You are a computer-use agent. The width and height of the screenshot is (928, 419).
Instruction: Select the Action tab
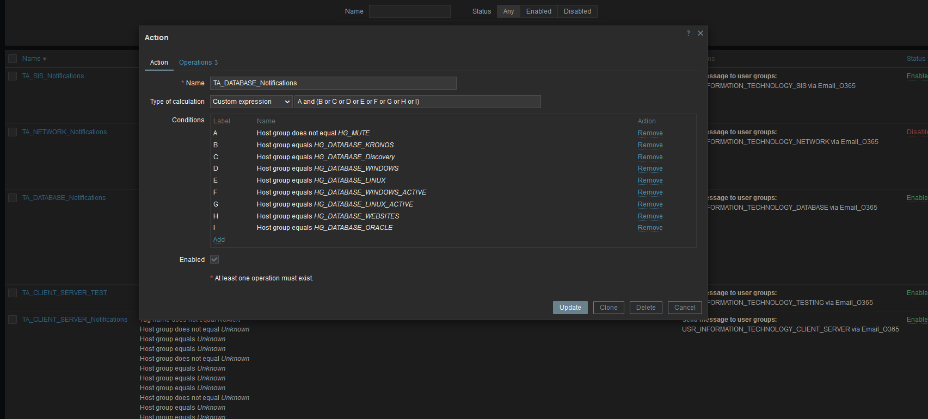159,62
